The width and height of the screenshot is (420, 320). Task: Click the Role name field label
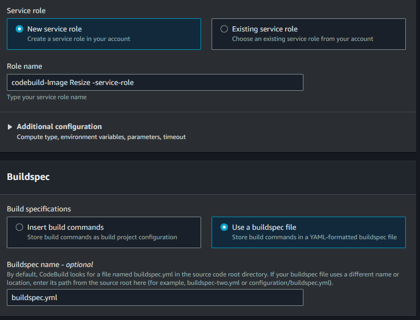(x=24, y=66)
